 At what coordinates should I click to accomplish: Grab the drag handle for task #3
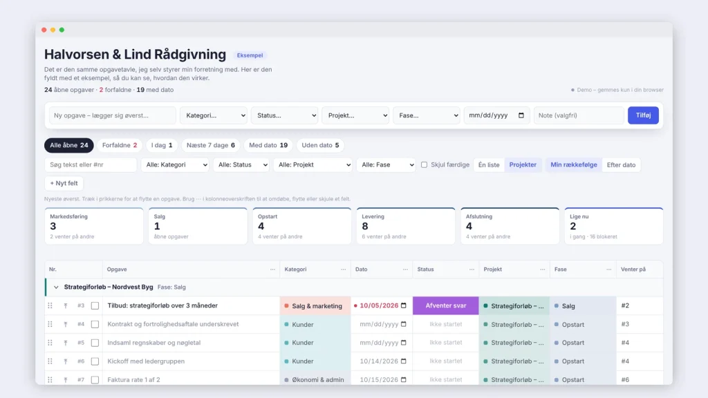[50, 305]
